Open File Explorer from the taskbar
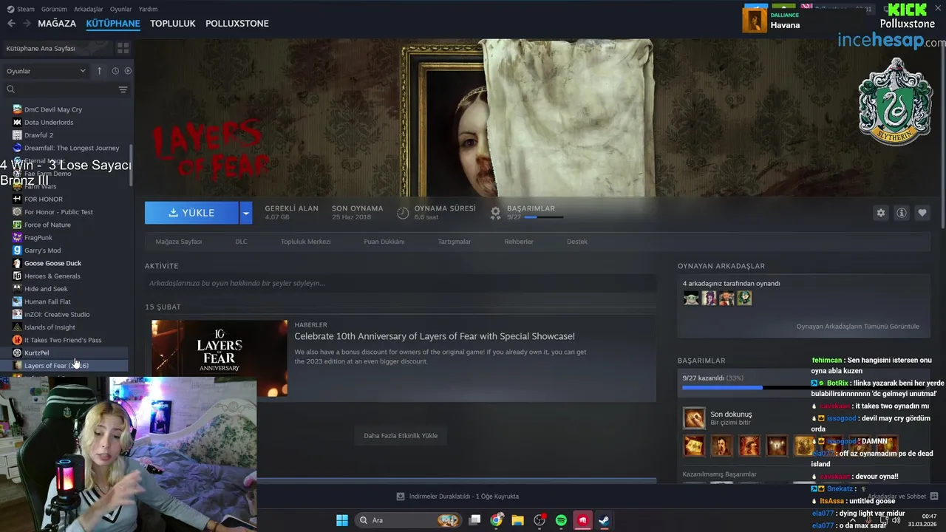This screenshot has height=532, width=946. [x=518, y=520]
